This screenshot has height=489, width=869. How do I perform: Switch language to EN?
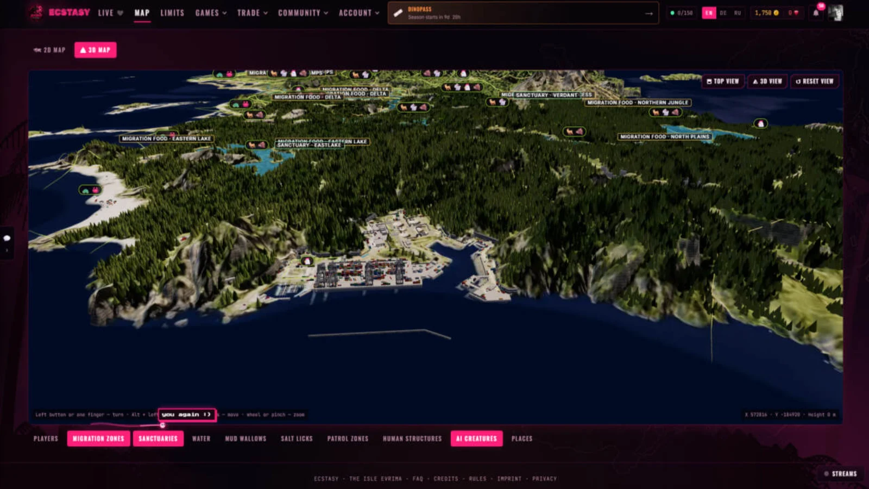click(709, 12)
